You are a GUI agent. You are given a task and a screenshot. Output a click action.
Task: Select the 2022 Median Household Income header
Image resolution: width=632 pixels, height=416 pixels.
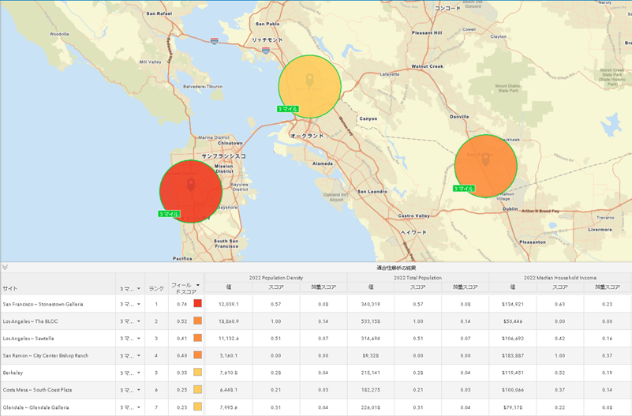coord(559,278)
